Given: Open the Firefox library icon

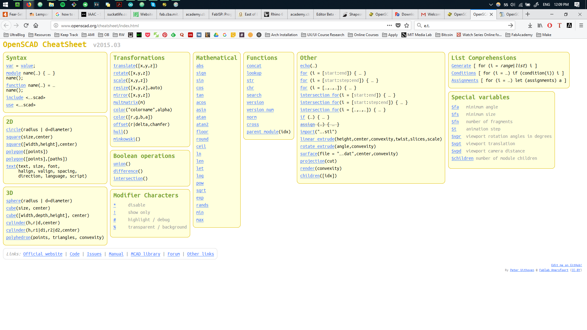Looking at the screenshot, I should click(x=540, y=25).
